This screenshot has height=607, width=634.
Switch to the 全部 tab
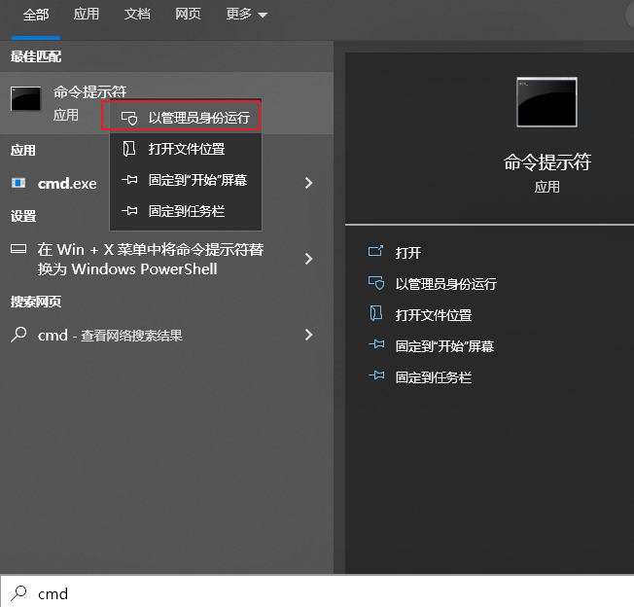click(x=36, y=15)
